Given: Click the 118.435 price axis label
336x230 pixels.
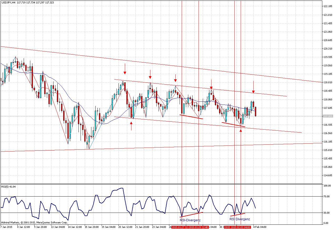Looking at the screenshot, I should [328, 91].
